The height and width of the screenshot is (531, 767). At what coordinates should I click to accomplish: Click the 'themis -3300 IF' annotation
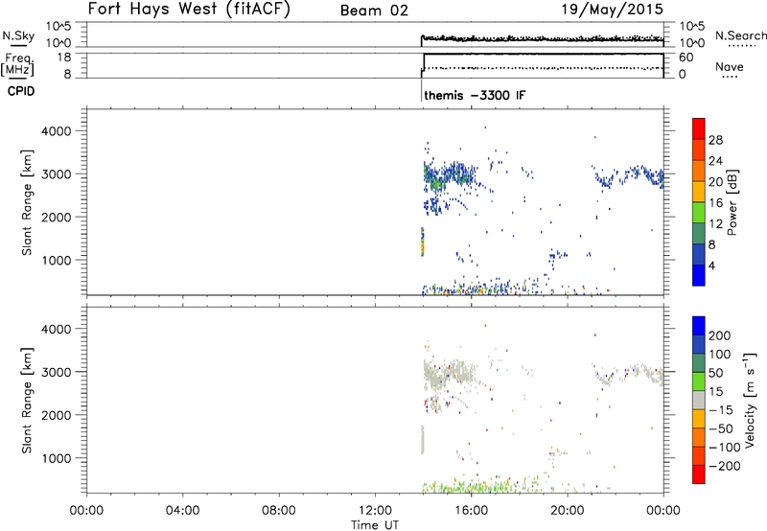(x=475, y=95)
